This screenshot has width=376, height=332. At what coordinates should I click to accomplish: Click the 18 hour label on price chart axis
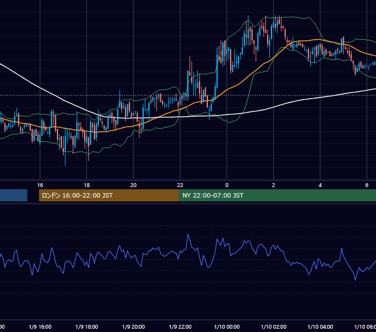click(87, 185)
